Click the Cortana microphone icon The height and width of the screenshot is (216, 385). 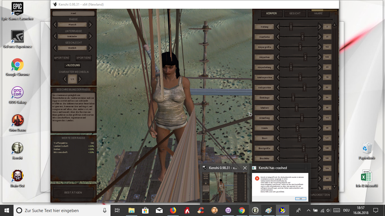(x=105, y=210)
